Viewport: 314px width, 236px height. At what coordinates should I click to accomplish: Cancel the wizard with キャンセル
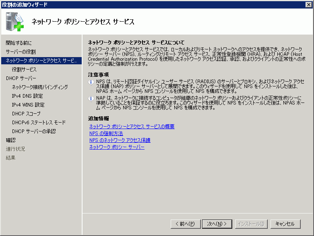[285, 224]
